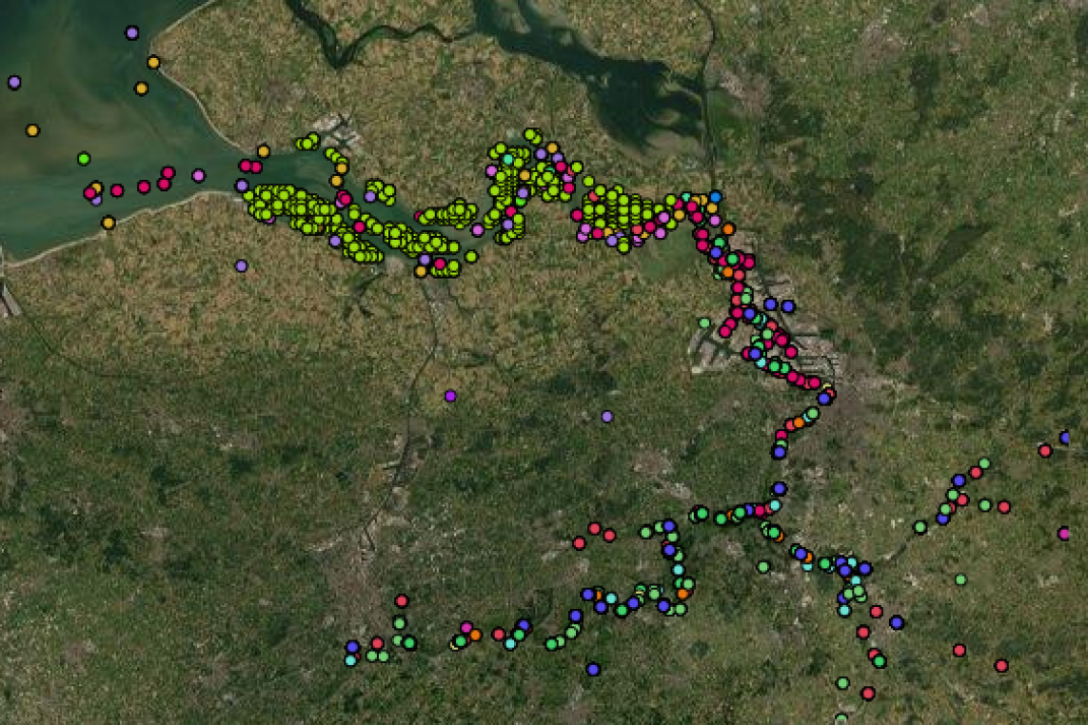Select the isolated purple marker on land below estuary
Viewport: 1088px width, 725px height.
coord(241,265)
